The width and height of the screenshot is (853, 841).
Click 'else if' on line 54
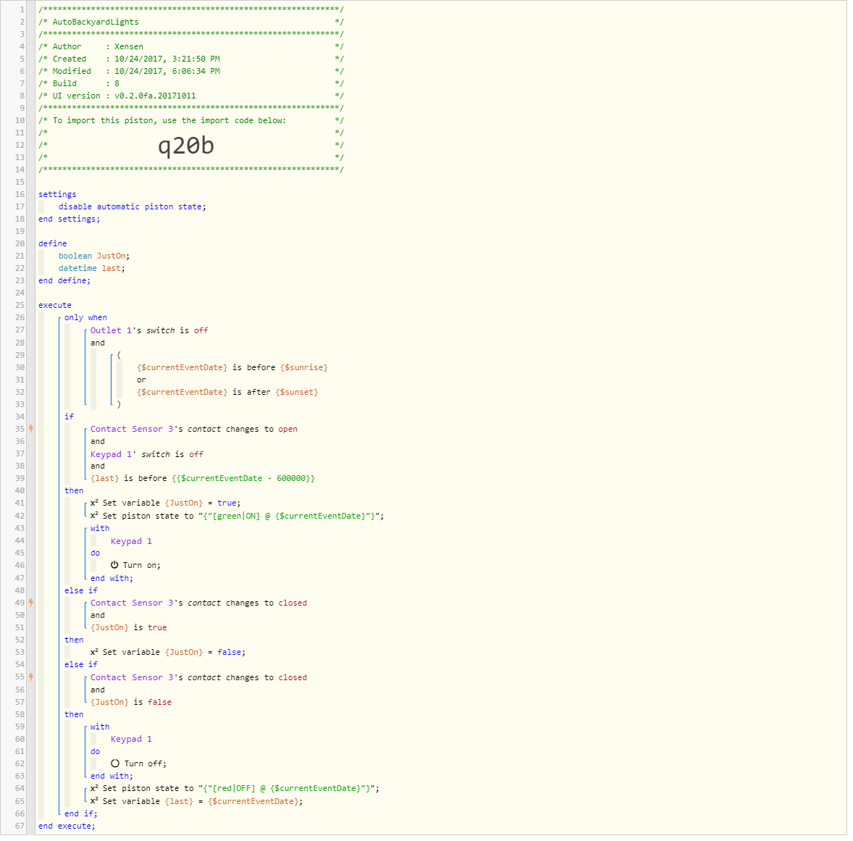click(81, 665)
